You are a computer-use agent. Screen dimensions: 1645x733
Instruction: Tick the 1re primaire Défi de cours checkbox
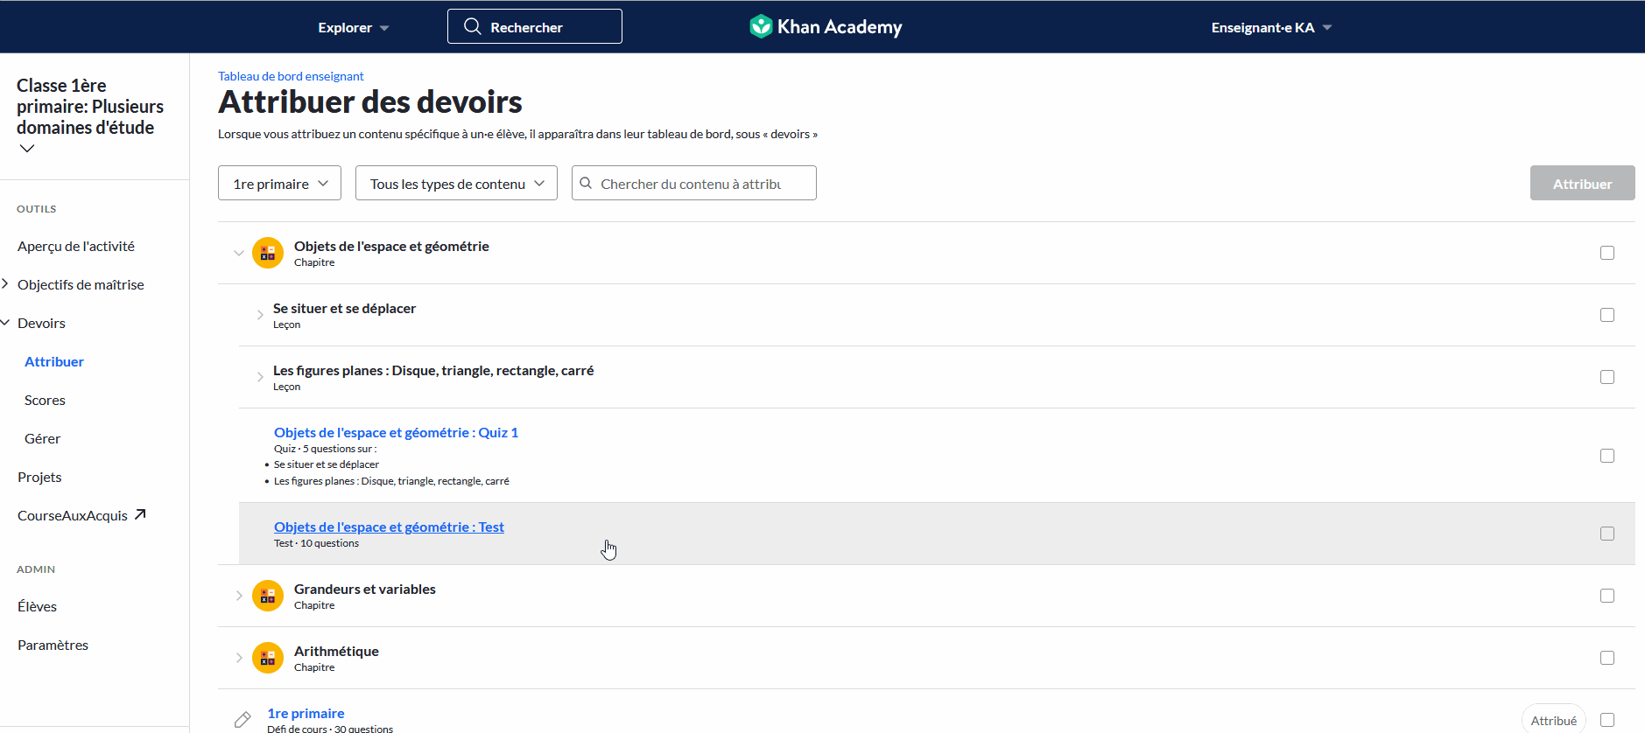click(x=1607, y=720)
